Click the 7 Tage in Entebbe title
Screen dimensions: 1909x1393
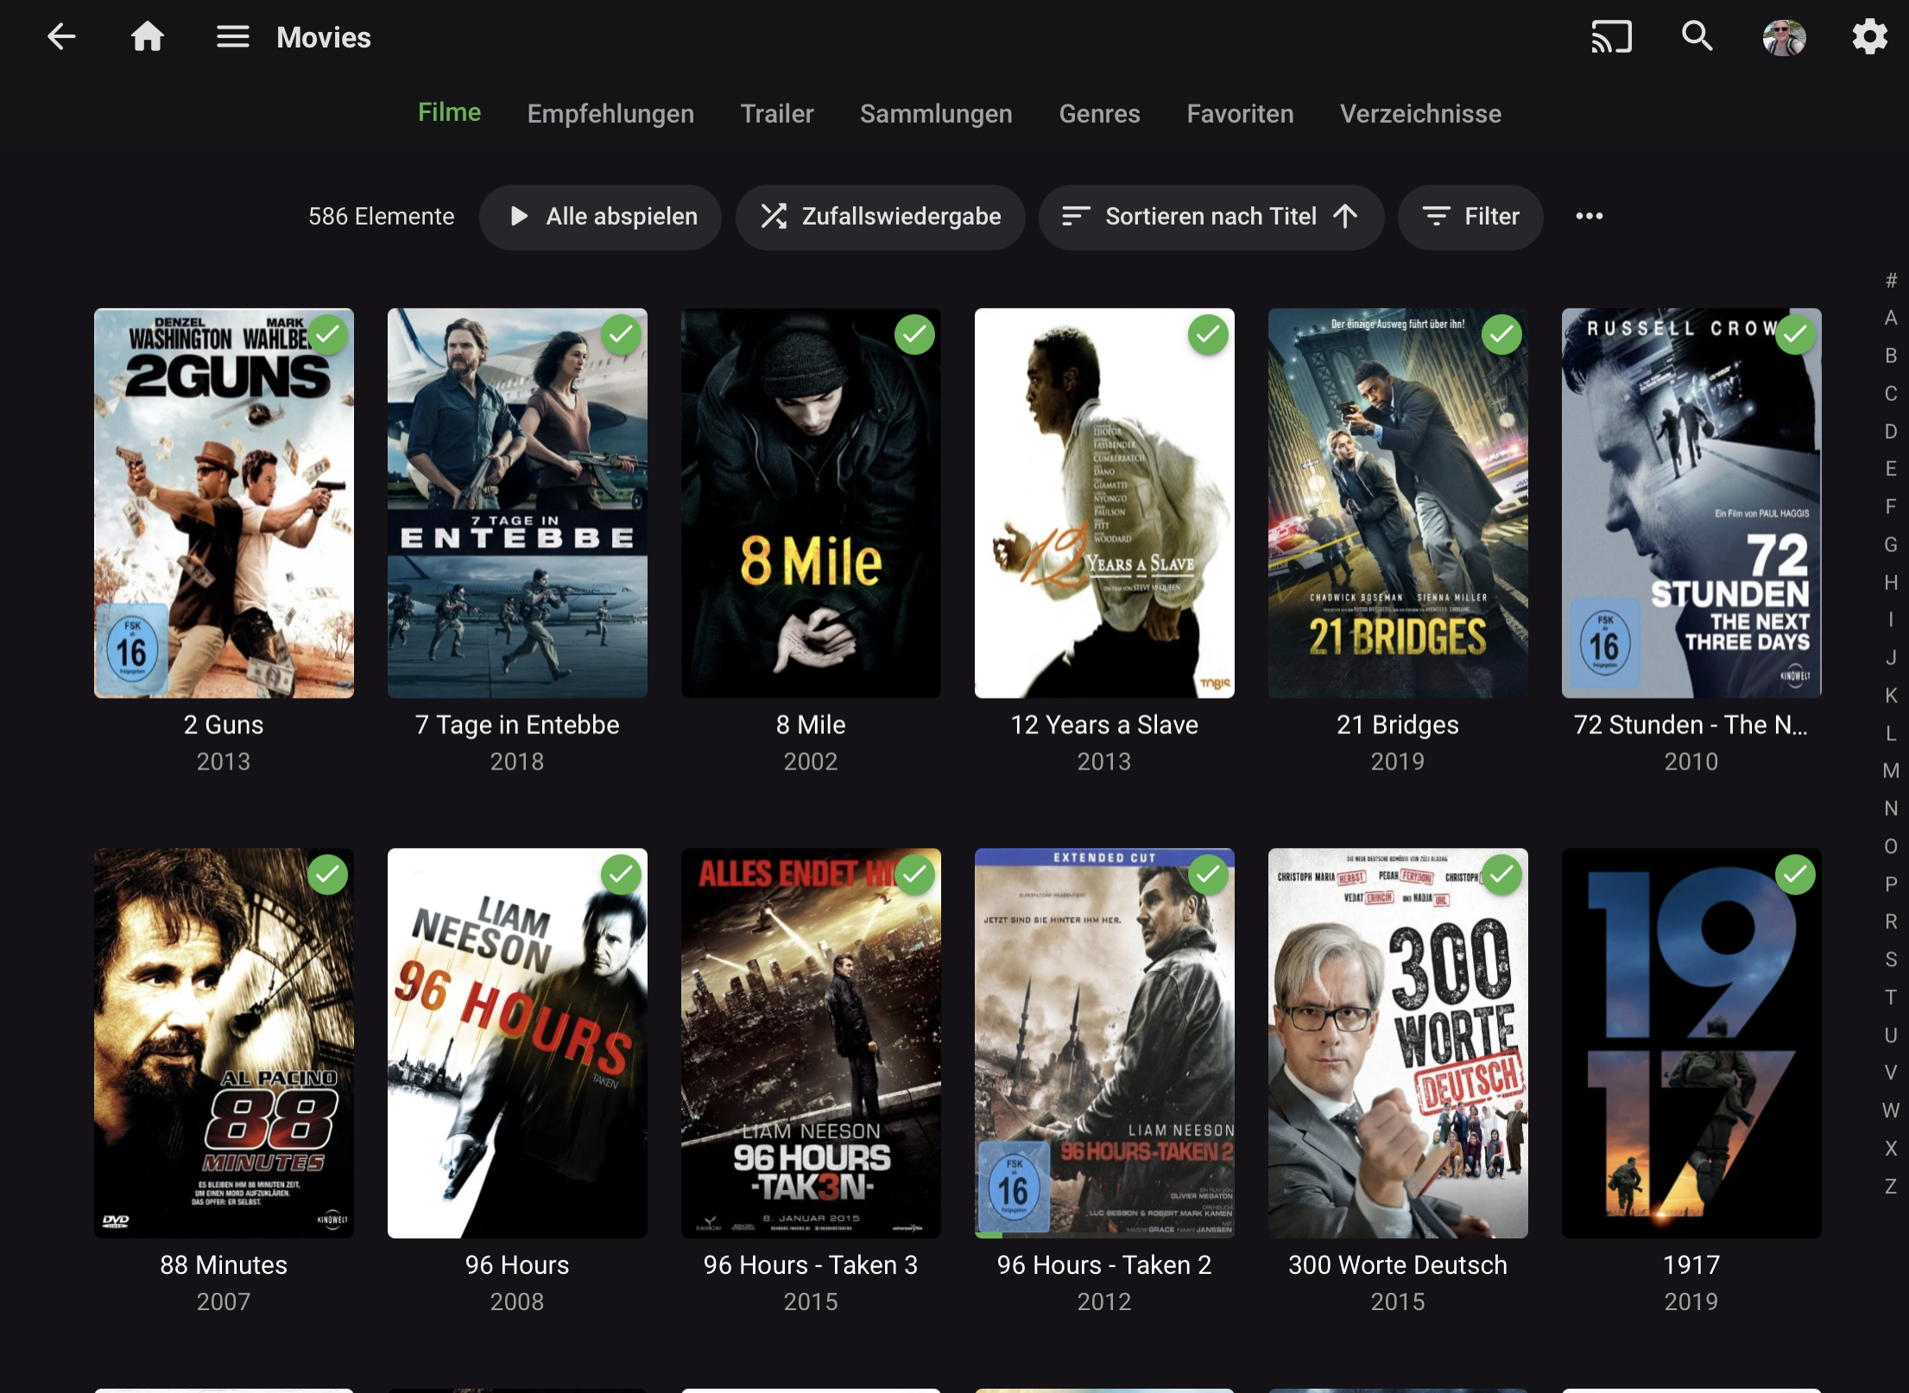click(517, 725)
